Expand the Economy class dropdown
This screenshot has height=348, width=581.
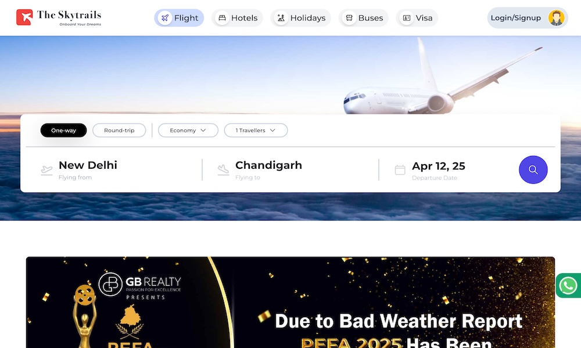click(188, 130)
